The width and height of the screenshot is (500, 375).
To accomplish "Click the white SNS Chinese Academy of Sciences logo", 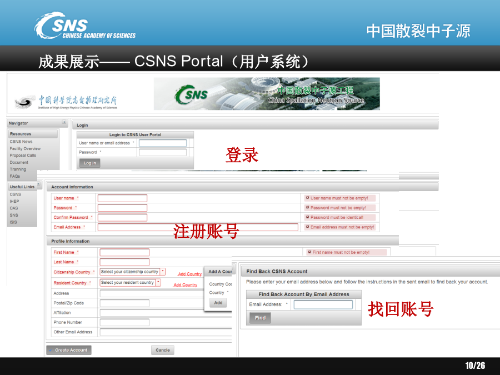I will 85,26.
